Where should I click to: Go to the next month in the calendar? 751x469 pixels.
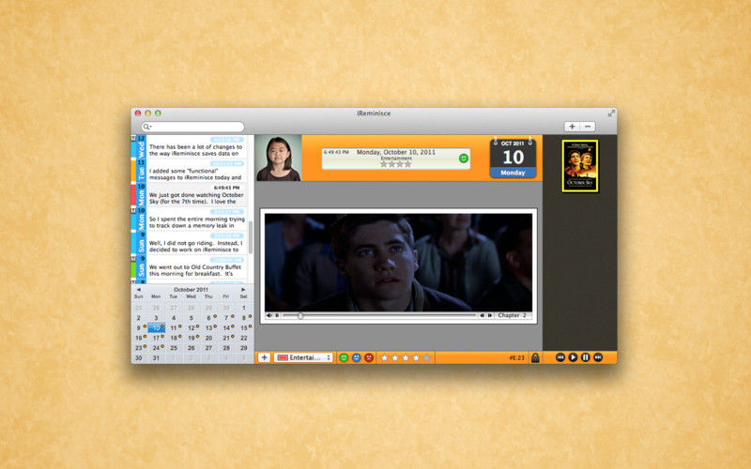(243, 290)
